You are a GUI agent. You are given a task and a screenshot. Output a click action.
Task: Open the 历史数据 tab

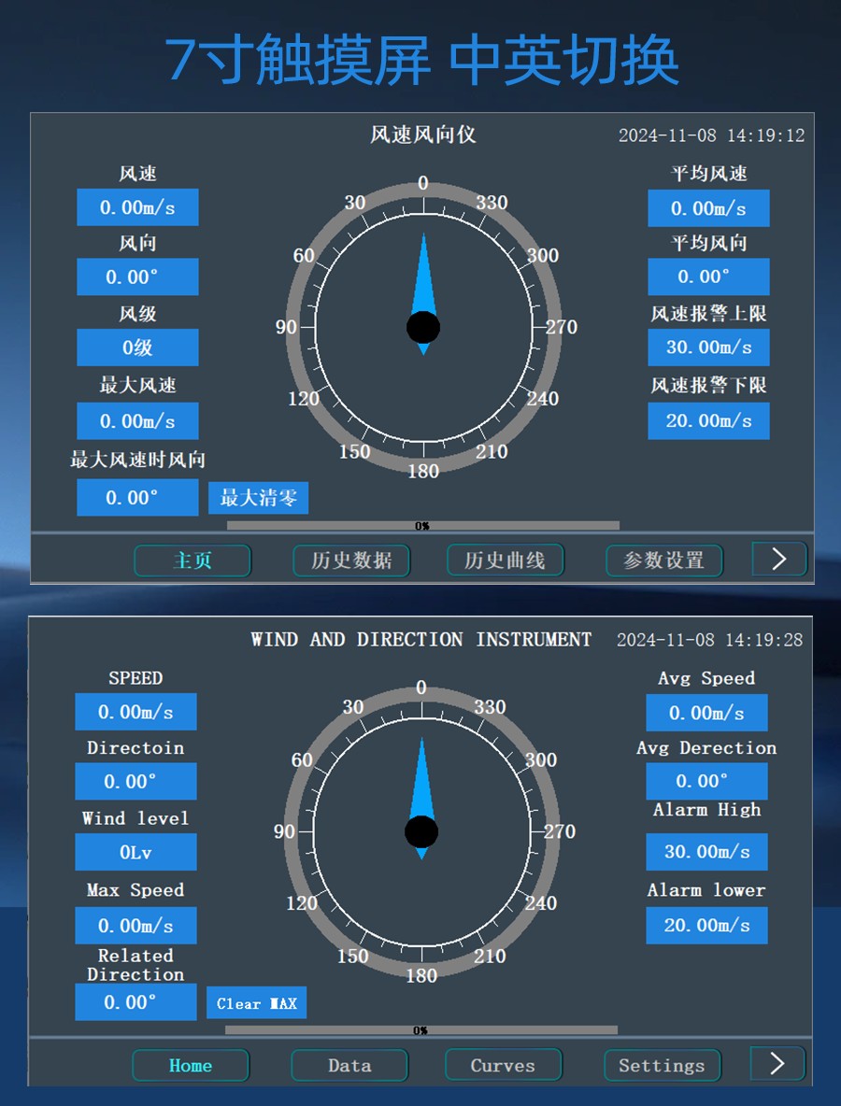pyautogui.click(x=351, y=560)
